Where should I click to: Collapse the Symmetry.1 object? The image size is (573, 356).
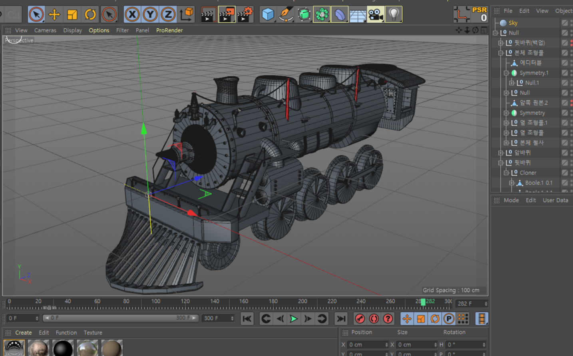pos(506,73)
